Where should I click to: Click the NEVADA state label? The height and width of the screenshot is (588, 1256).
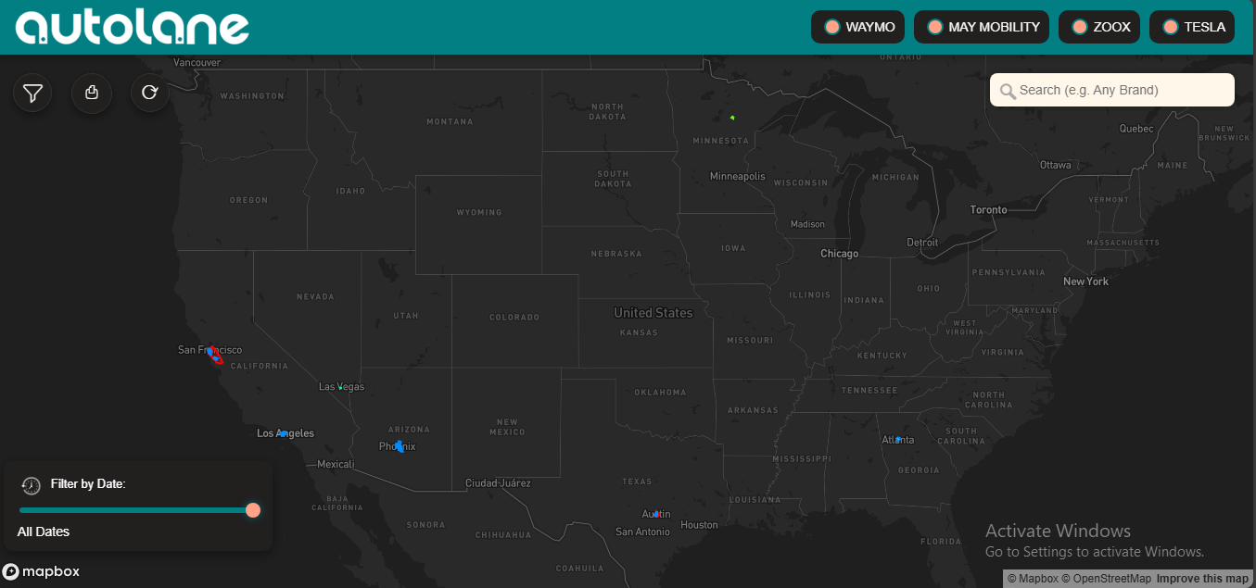pyautogui.click(x=315, y=297)
